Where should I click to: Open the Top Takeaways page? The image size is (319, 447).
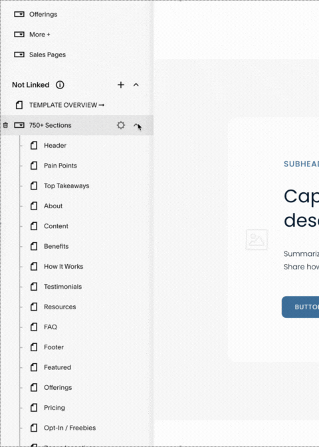point(66,186)
